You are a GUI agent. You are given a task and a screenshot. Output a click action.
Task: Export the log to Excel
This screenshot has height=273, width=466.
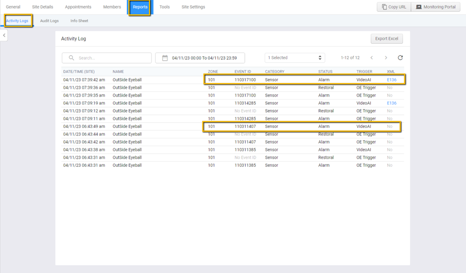pyautogui.click(x=387, y=38)
